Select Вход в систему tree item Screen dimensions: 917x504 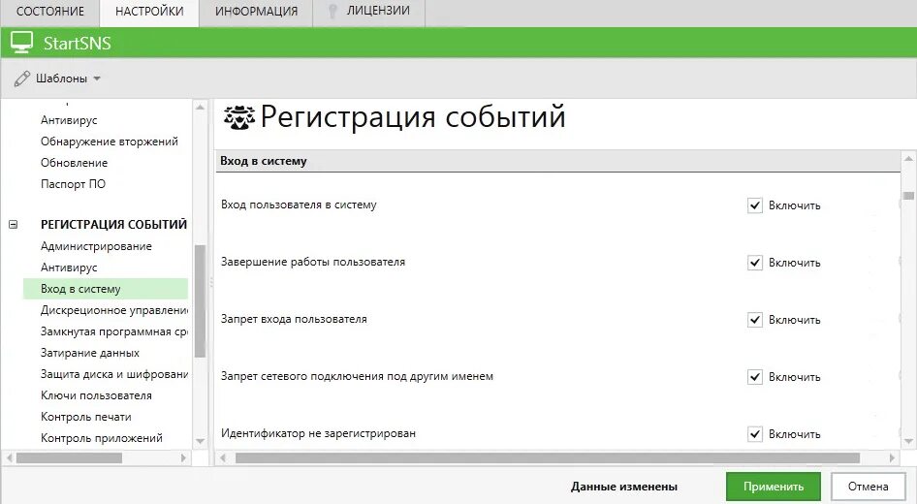click(106, 289)
